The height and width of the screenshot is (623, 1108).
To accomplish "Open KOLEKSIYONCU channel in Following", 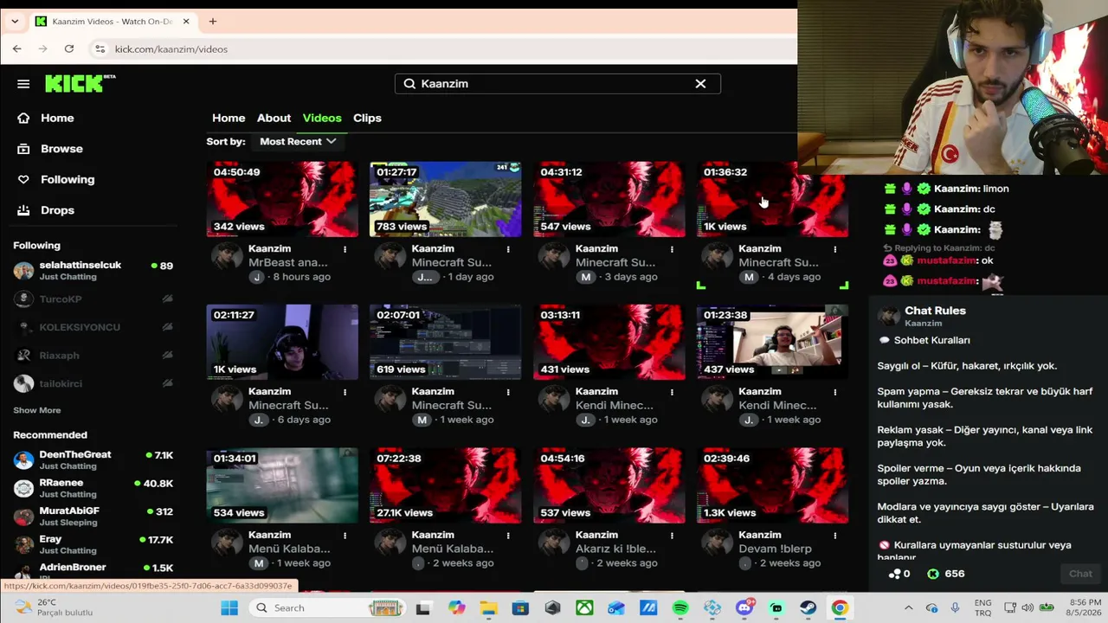I will point(93,327).
